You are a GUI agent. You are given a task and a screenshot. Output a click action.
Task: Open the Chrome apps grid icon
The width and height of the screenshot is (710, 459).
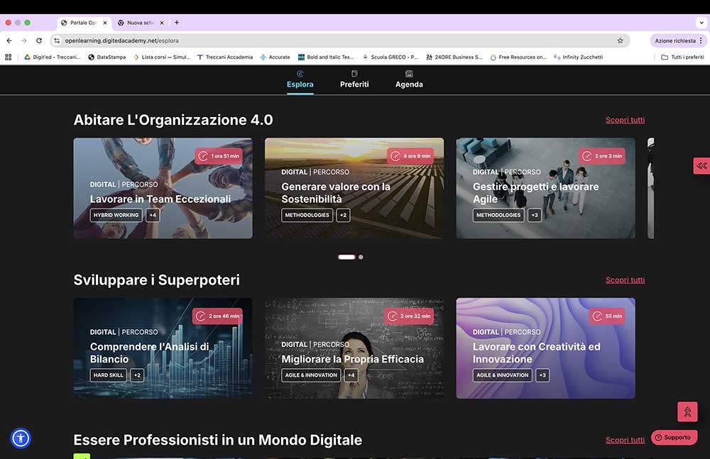(x=9, y=57)
